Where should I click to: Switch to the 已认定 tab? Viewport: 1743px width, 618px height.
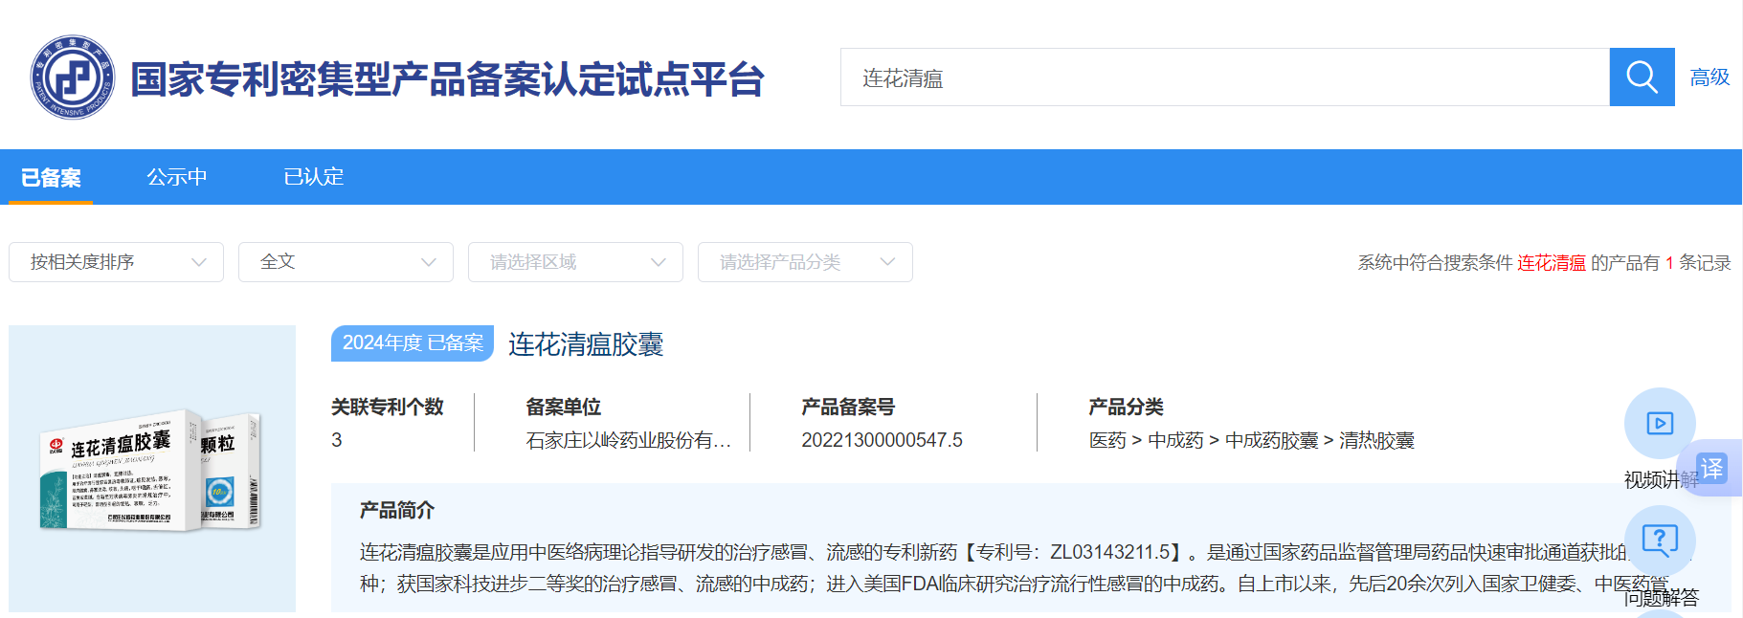(x=314, y=177)
